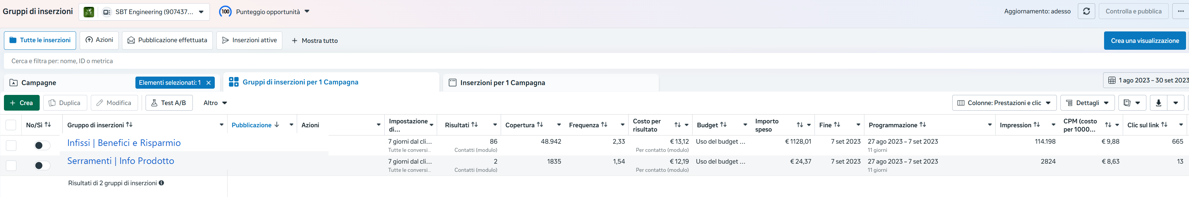Toggle Serramenti | Info Prodotto on/off switch
This screenshot has width=1189, height=197.
[x=42, y=166]
